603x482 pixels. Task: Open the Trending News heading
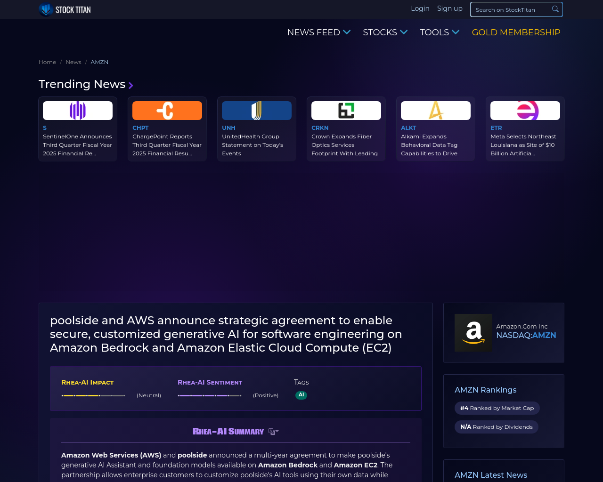82,84
